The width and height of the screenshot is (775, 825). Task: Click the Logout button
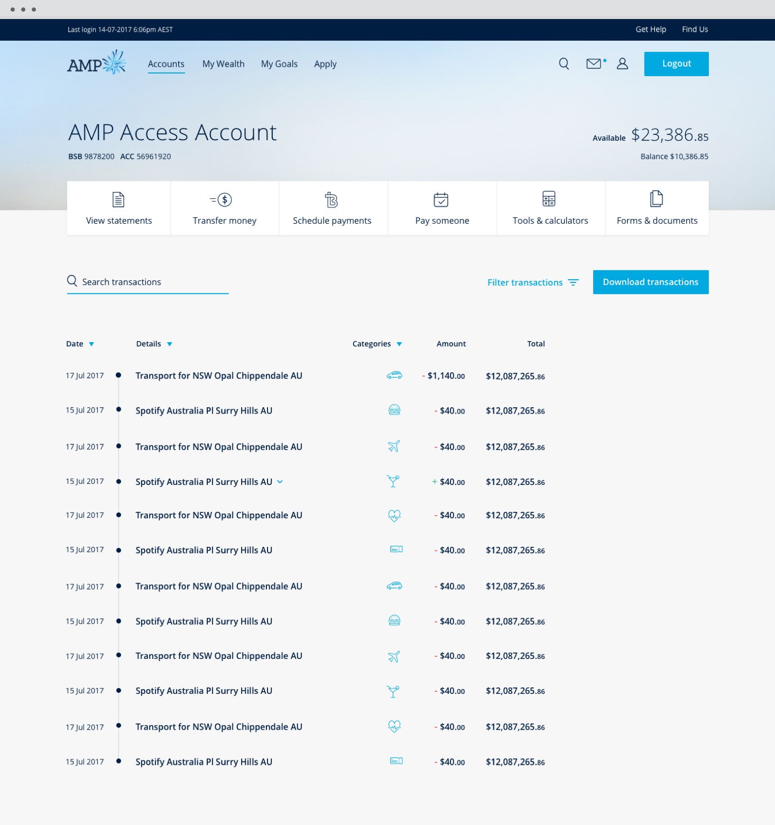pyautogui.click(x=676, y=64)
